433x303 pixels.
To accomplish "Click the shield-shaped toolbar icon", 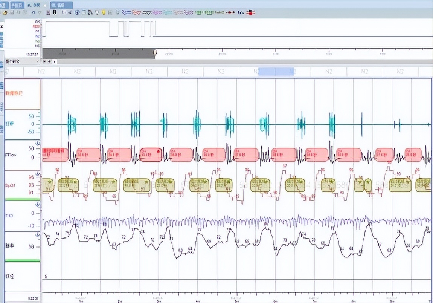I will tap(97, 12).
